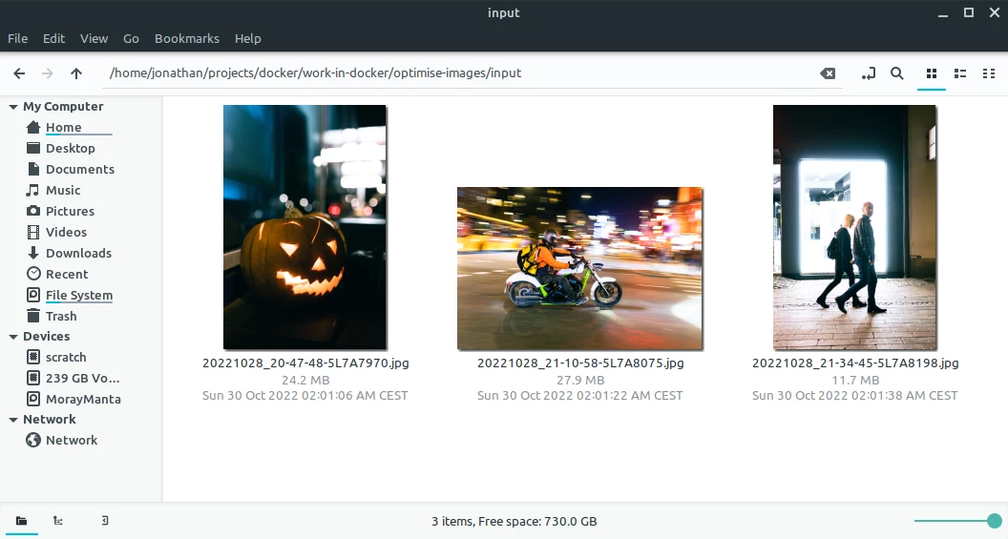The width and height of the screenshot is (1008, 539).
Task: Open the File menu
Action: (17, 38)
